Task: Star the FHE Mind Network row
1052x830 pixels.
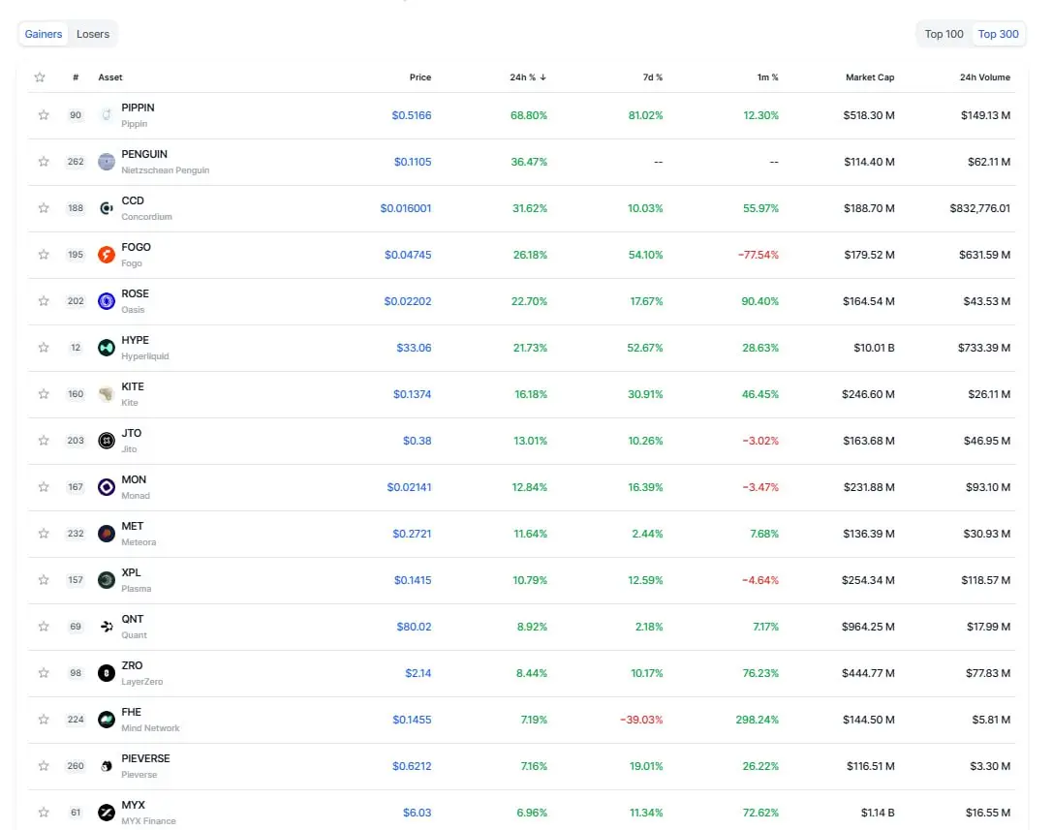Action: point(44,720)
